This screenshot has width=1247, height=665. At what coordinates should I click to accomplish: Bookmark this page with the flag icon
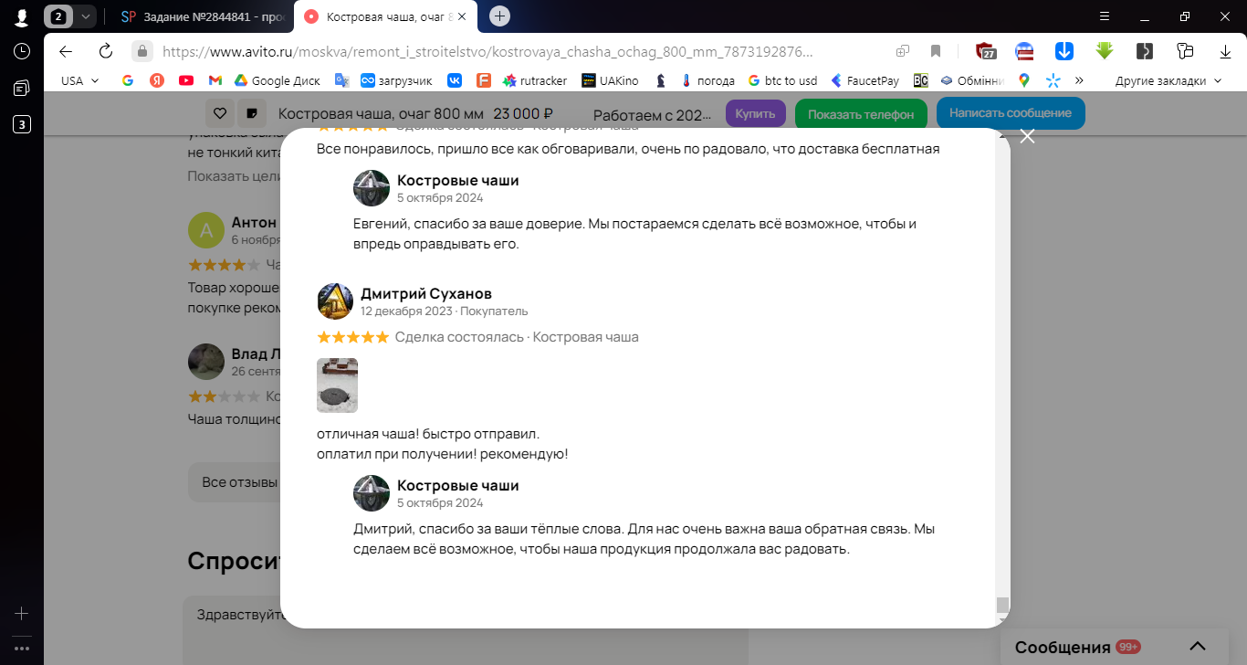(936, 51)
